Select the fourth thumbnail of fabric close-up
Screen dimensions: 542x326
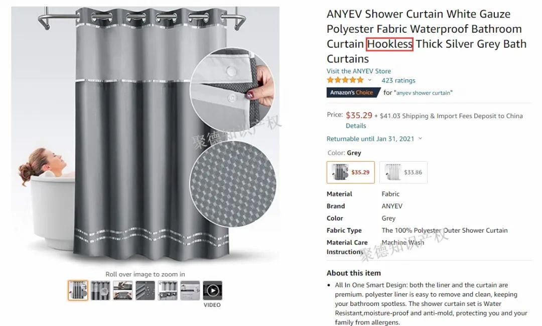coord(145,290)
